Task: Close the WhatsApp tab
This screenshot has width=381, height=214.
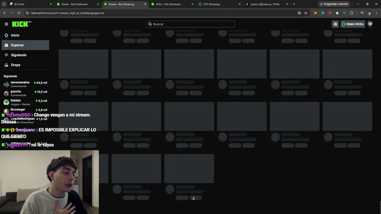Action: click(x=240, y=4)
